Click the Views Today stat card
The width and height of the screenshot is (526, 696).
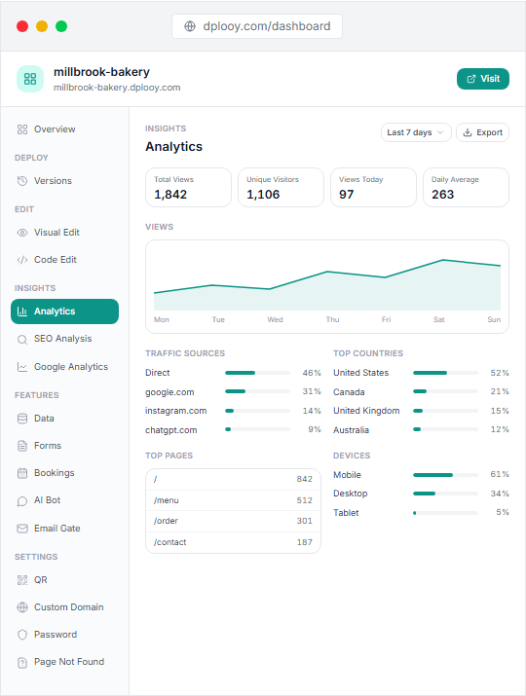[374, 187]
